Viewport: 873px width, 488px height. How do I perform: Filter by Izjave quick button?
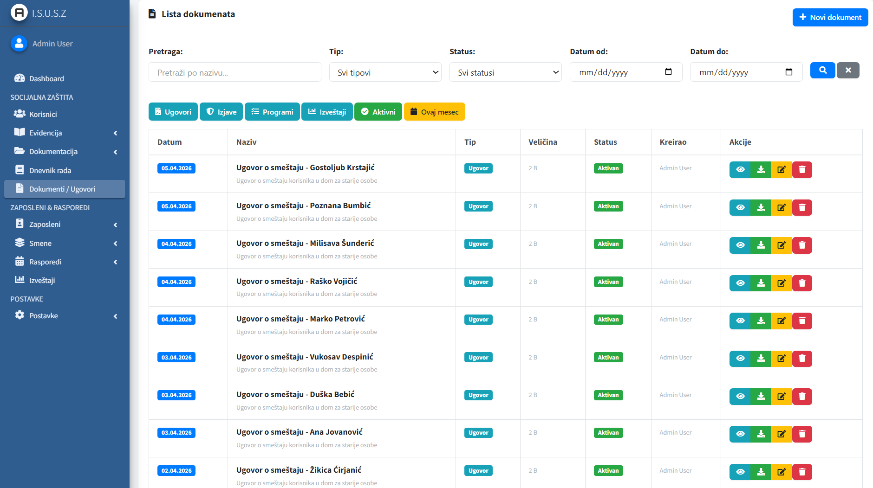coord(221,112)
